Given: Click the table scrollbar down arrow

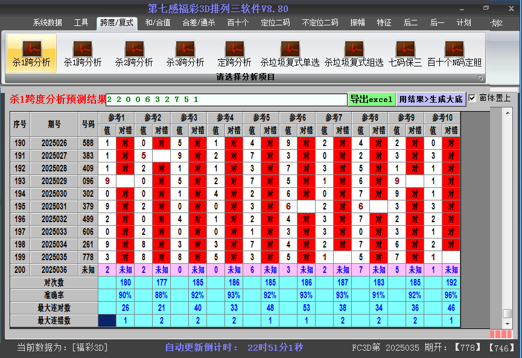Looking at the screenshot, I should (x=508, y=324).
